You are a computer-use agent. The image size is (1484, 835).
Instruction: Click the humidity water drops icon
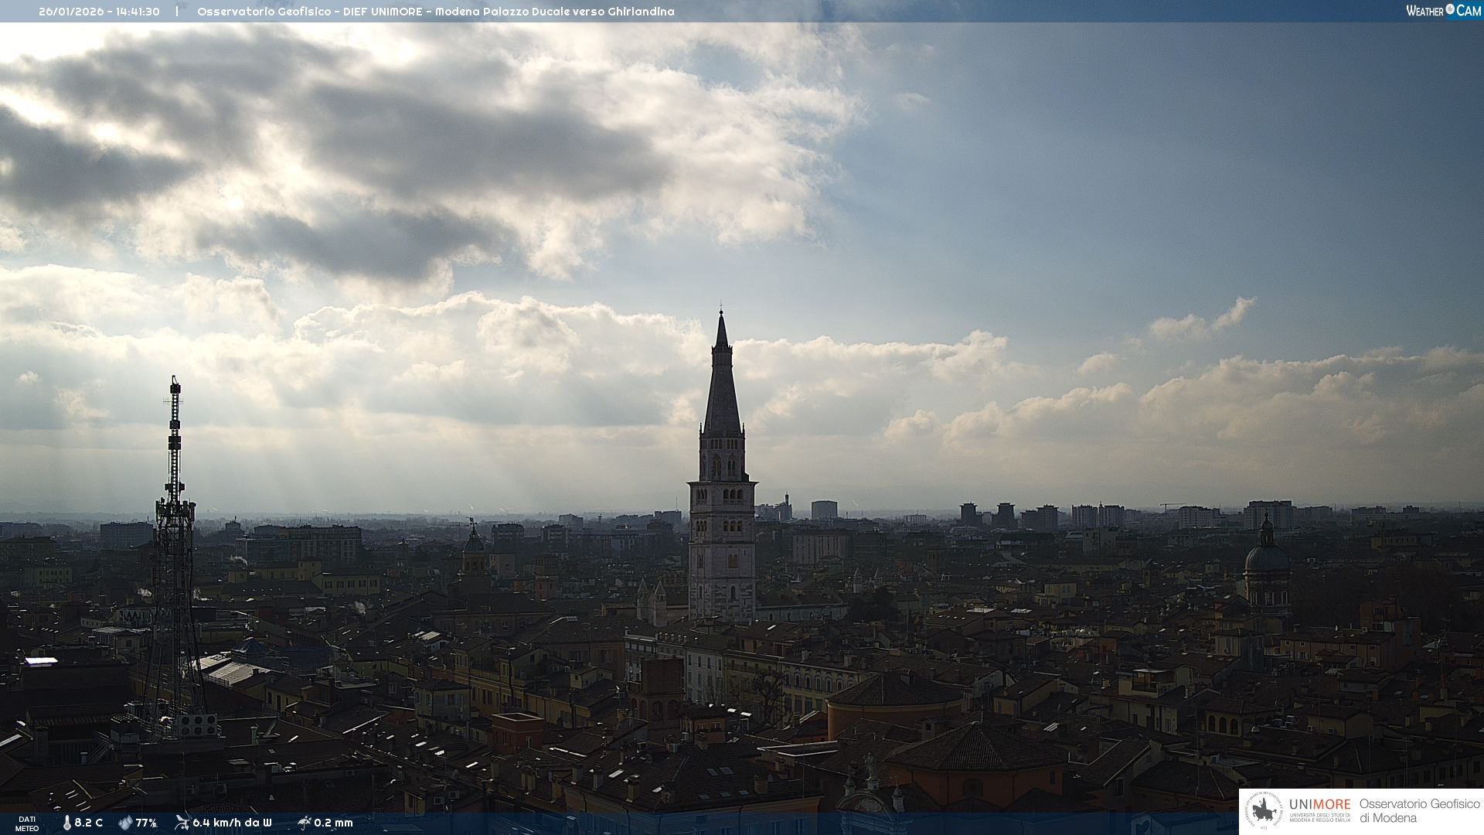[125, 823]
